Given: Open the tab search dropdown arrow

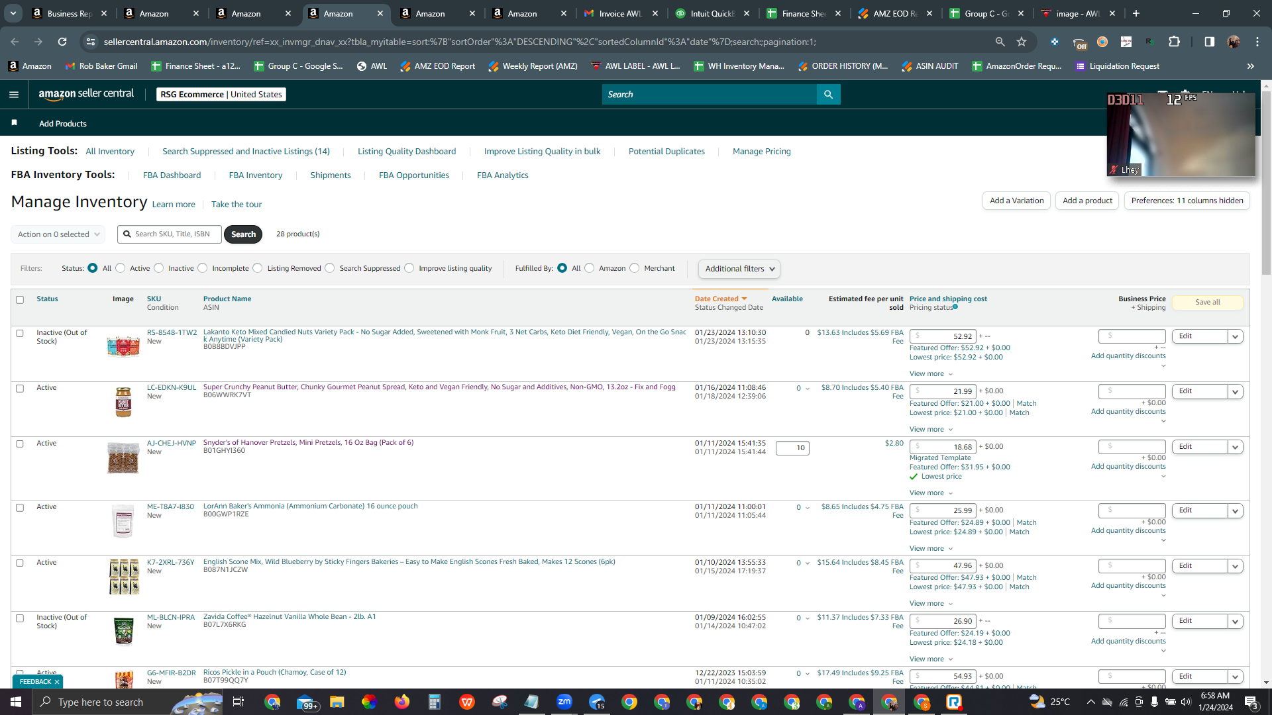Looking at the screenshot, I should tap(13, 13).
